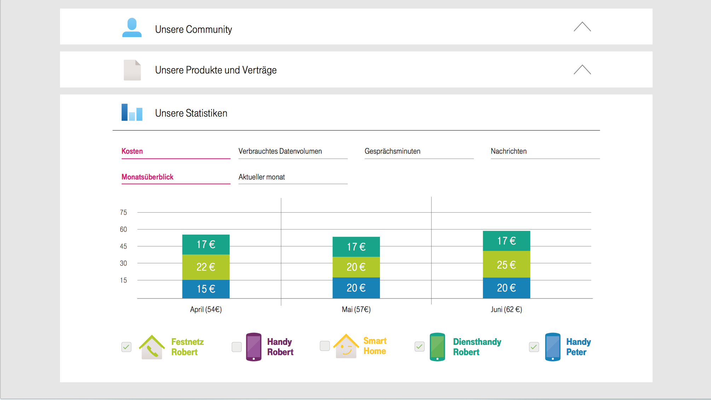This screenshot has width=711, height=400.
Task: Click the Festnetz Robert house icon
Action: tap(152, 347)
